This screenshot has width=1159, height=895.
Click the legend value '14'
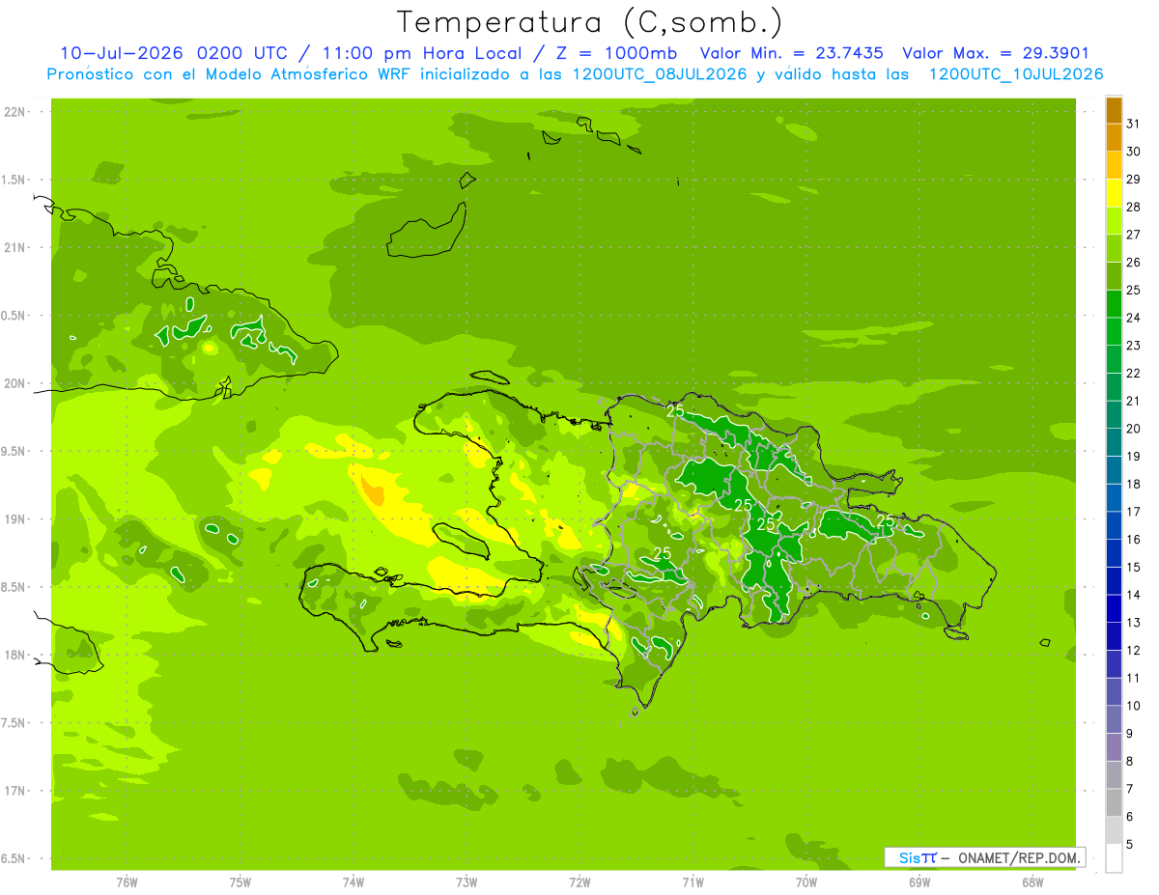click(x=1134, y=595)
